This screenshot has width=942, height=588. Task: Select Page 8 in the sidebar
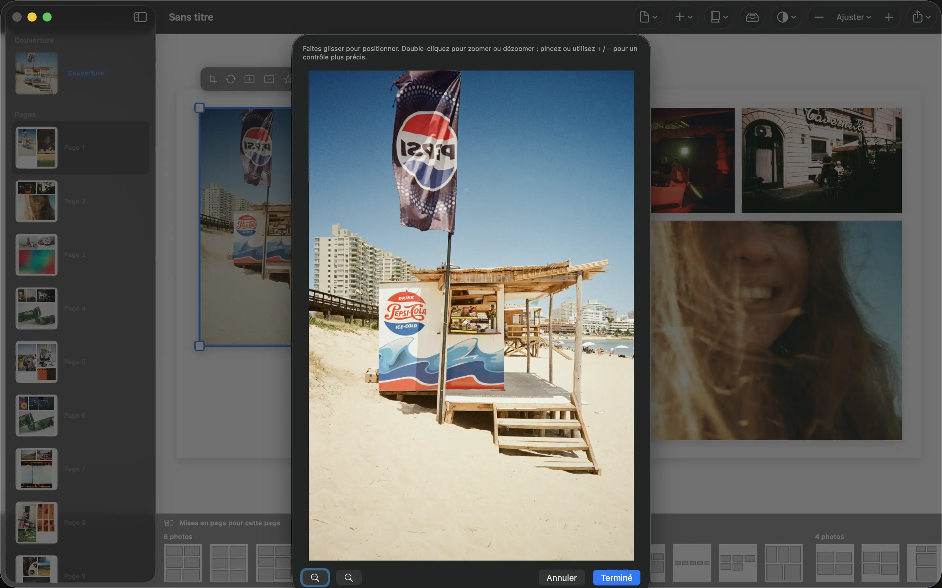80,523
